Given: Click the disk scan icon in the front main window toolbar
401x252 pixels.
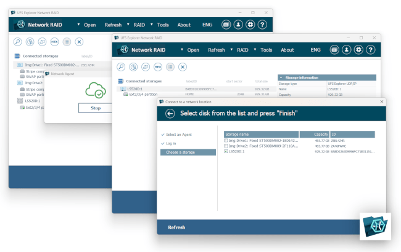Looking at the screenshot, I should pos(133,67).
